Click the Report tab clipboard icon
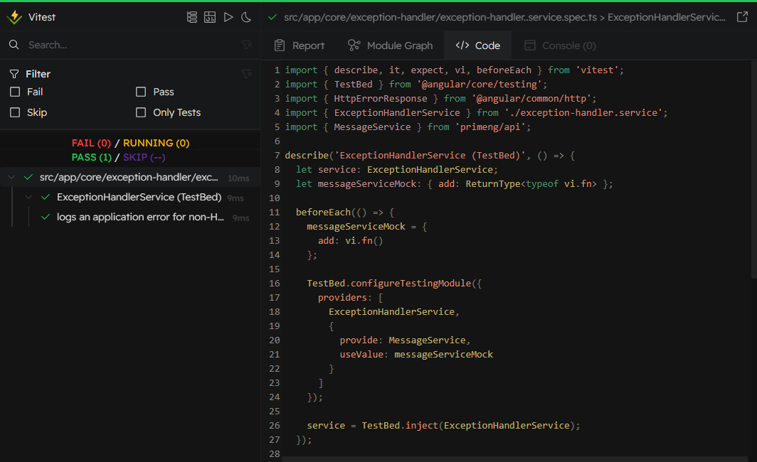The width and height of the screenshot is (757, 462). click(279, 45)
